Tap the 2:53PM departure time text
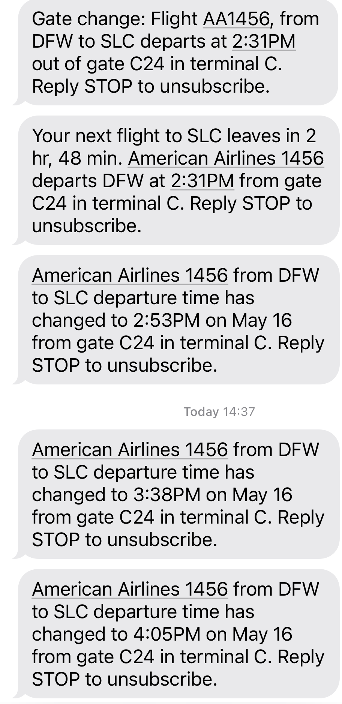The width and height of the screenshot is (342, 704). [x=166, y=320]
